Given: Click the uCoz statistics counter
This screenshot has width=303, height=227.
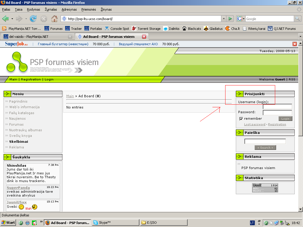Looking at the screenshot, I should click(x=265, y=188).
